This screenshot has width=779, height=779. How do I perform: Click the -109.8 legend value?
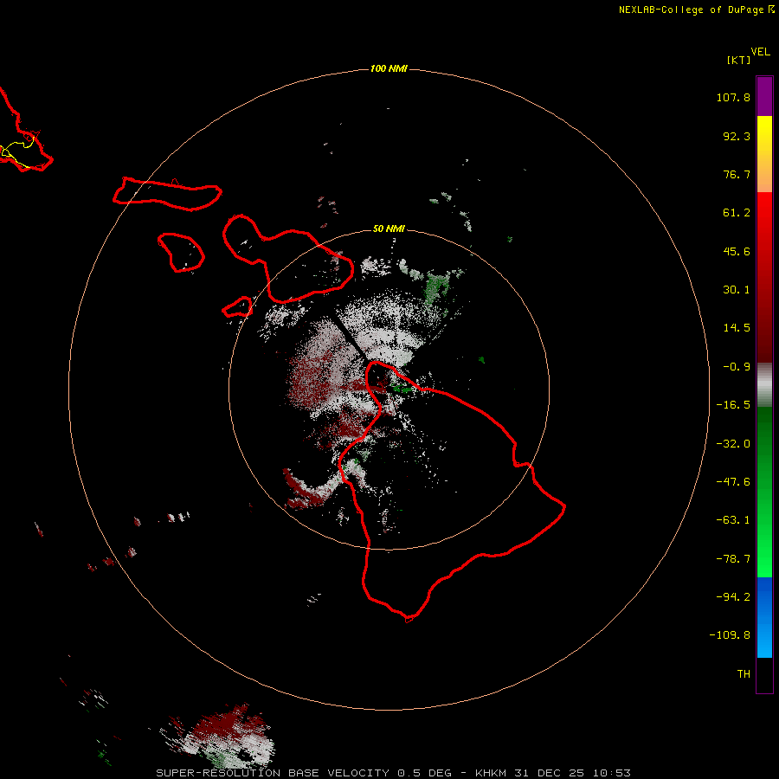tap(730, 635)
